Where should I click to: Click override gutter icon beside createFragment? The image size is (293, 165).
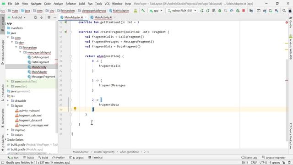point(66,32)
